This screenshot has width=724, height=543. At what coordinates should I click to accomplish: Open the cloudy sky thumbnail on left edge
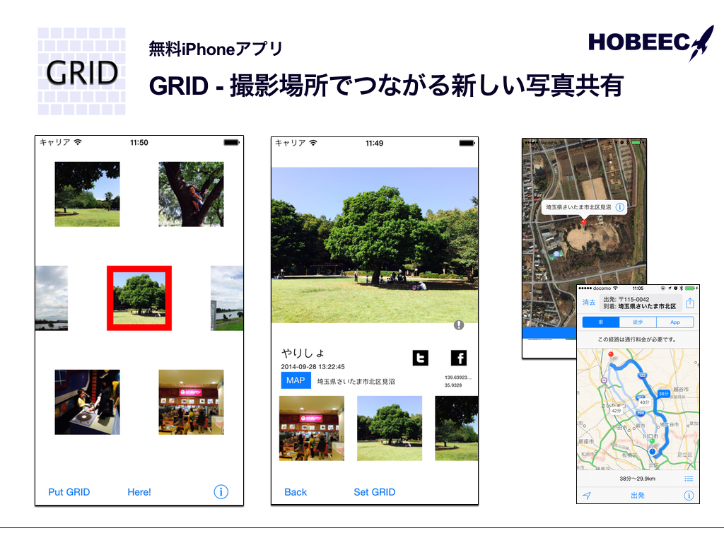[x=52, y=298]
